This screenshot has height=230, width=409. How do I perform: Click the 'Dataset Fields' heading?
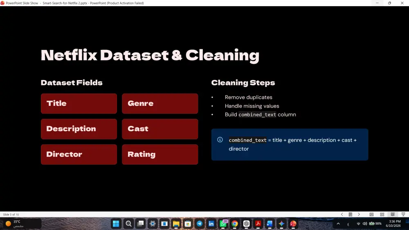[x=72, y=83]
